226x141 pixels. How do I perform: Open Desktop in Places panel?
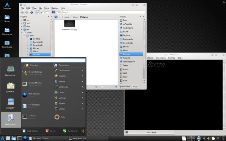(125, 35)
